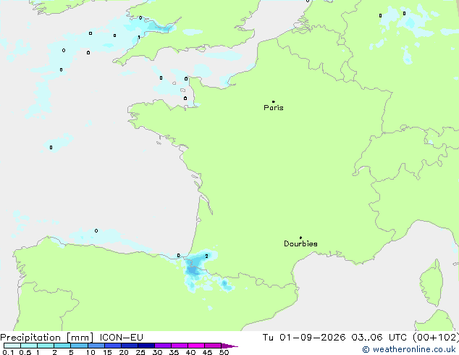Click the darkest blue rain patch over the Pyrenees
The image size is (459, 355).
click(193, 270)
